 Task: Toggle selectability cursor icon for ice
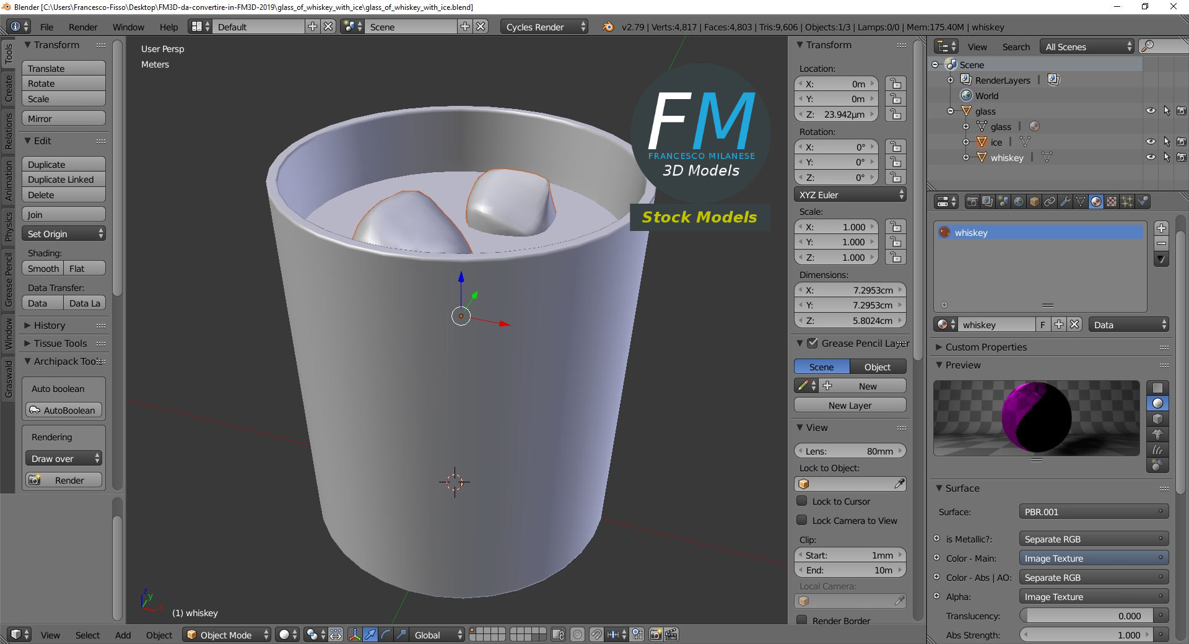1167,142
